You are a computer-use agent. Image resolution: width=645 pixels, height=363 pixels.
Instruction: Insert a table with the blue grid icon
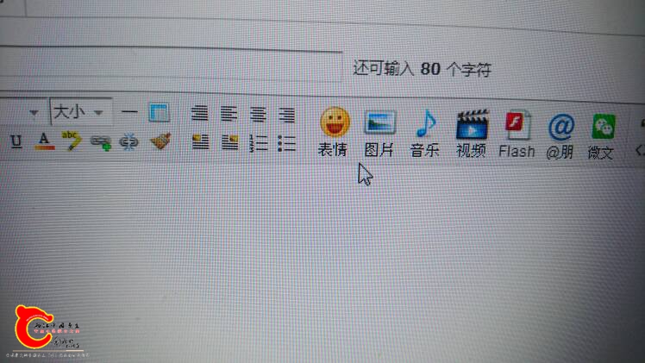(x=159, y=113)
